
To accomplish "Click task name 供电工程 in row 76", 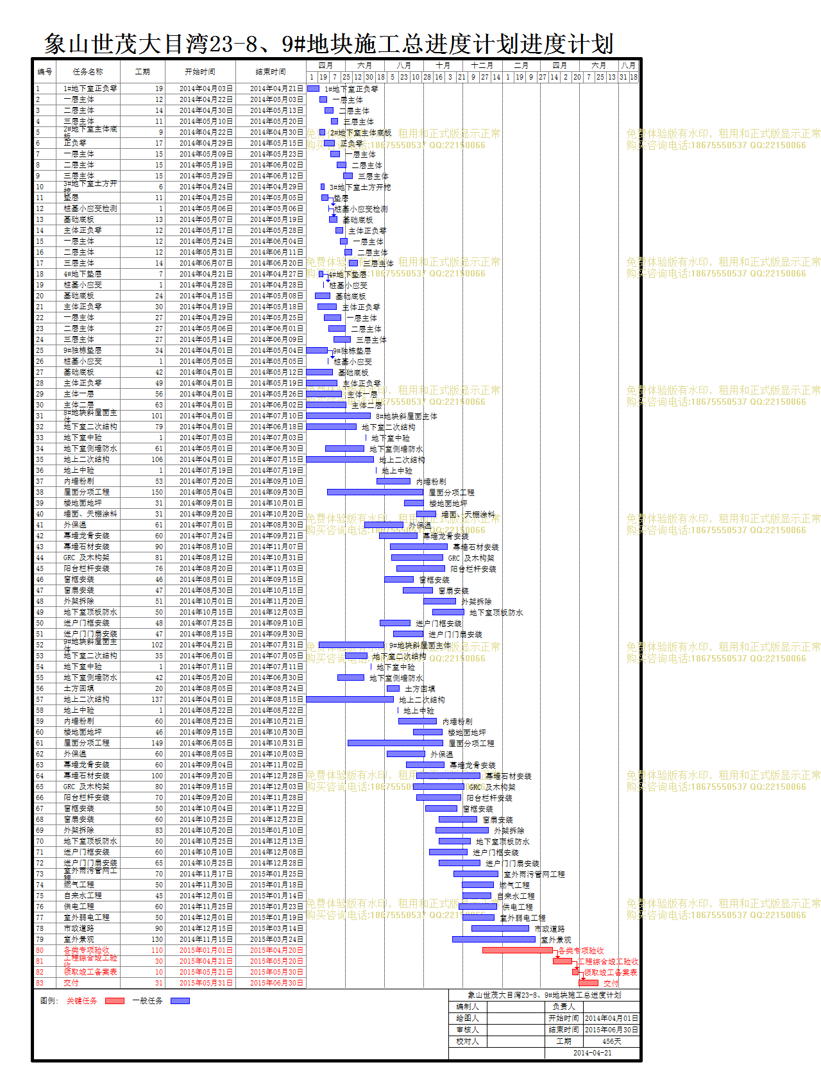I will point(79,907).
